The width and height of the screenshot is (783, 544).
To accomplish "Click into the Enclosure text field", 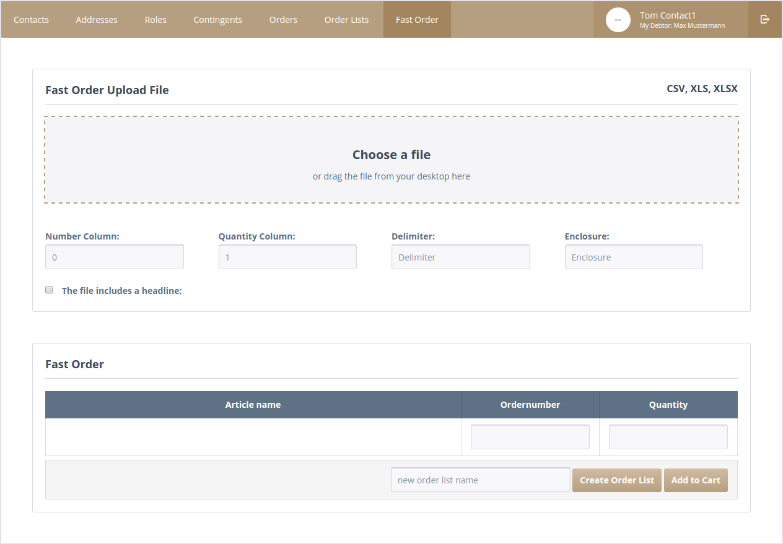I will 634,257.
